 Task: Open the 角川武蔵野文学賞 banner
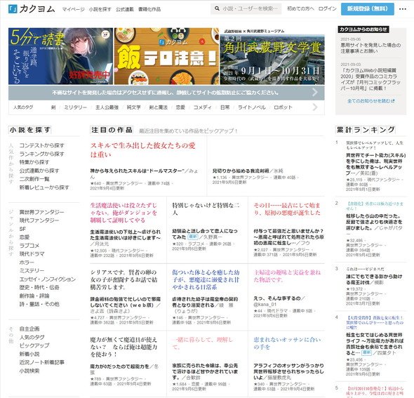[272, 56]
